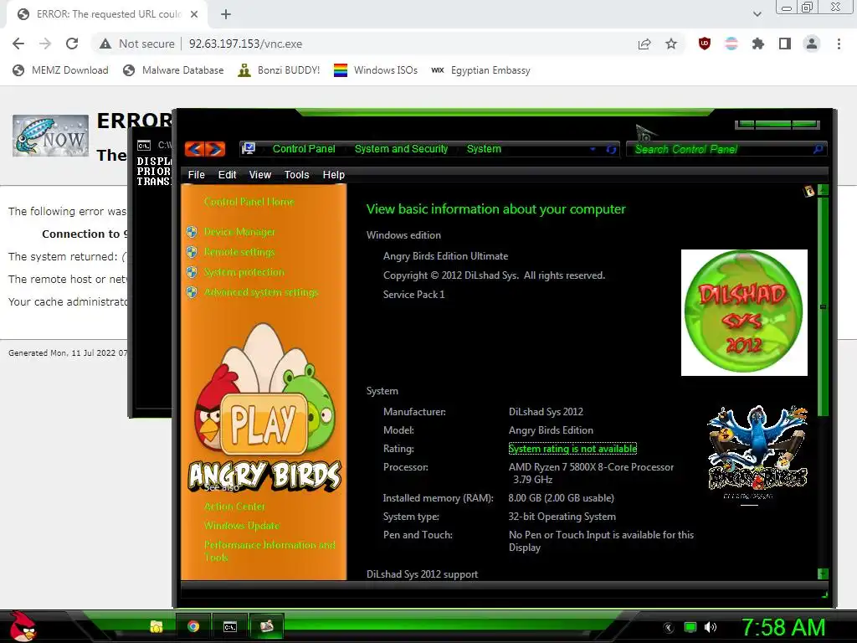Image resolution: width=857 pixels, height=643 pixels.
Task: Open Chrome profile avatar
Action: tap(812, 44)
